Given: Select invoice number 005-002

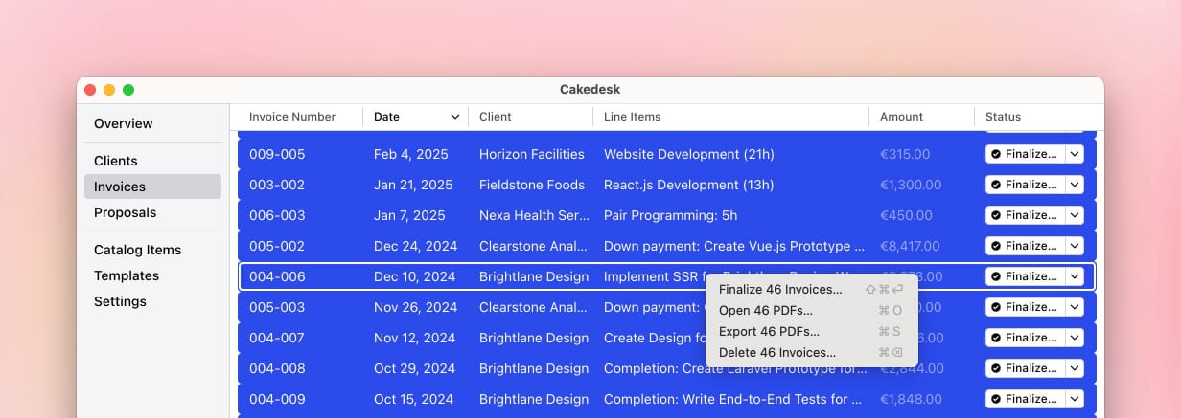Looking at the screenshot, I should [x=277, y=246].
